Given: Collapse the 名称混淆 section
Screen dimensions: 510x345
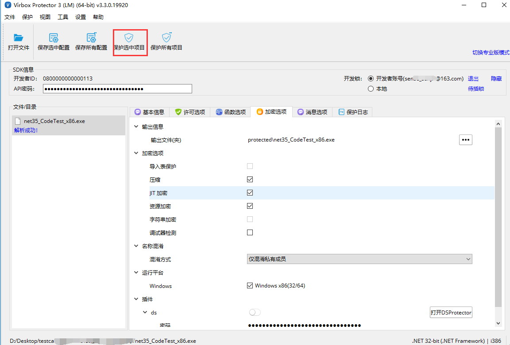Looking at the screenshot, I should click(136, 246).
